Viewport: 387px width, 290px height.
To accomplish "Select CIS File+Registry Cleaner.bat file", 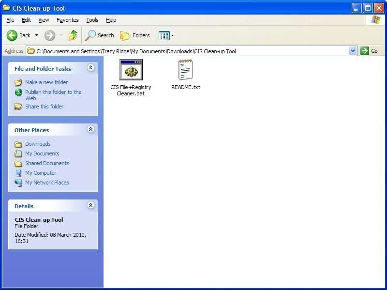I will tap(131, 70).
